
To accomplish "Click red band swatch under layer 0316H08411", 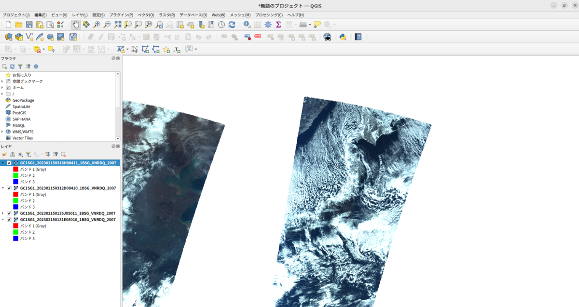I will point(16,169).
